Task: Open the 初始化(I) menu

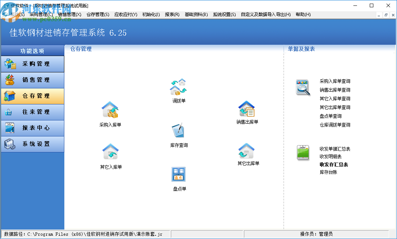Action: pyautogui.click(x=151, y=15)
